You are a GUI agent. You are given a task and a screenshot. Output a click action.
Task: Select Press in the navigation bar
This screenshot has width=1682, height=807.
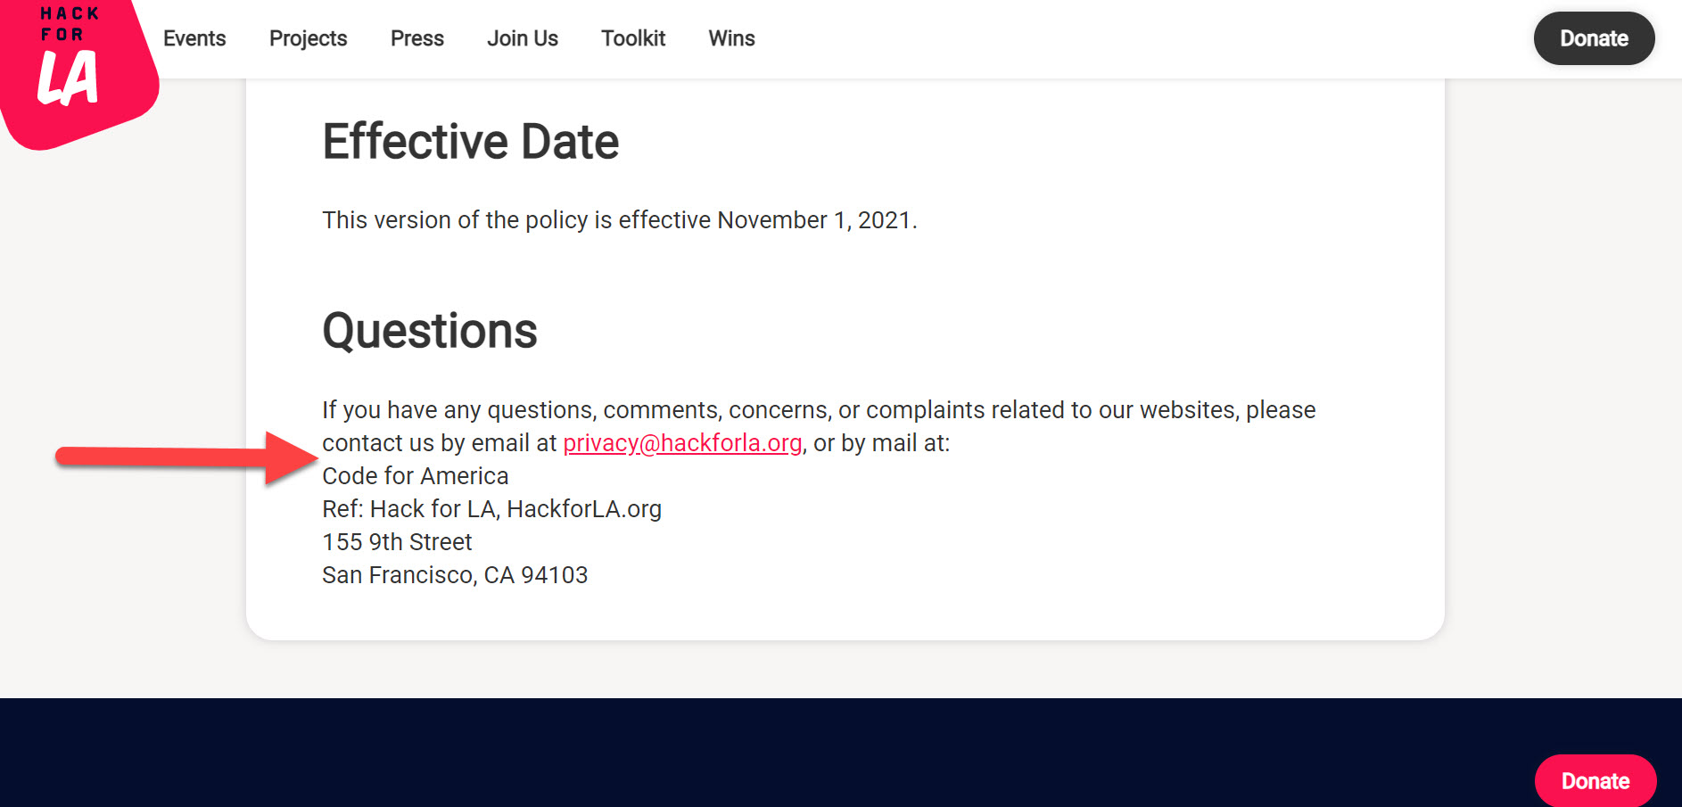point(417,38)
